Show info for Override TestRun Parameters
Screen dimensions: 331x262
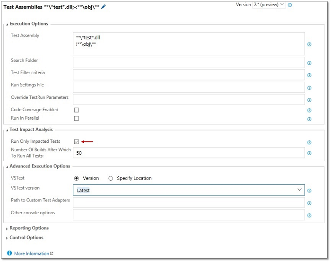309,100
